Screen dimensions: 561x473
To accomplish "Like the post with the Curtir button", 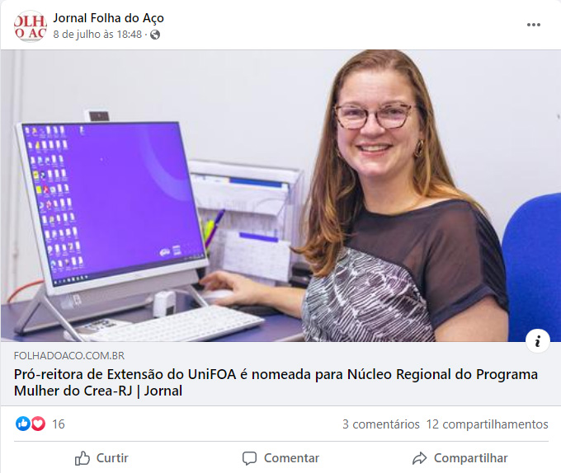I will coord(101,458).
